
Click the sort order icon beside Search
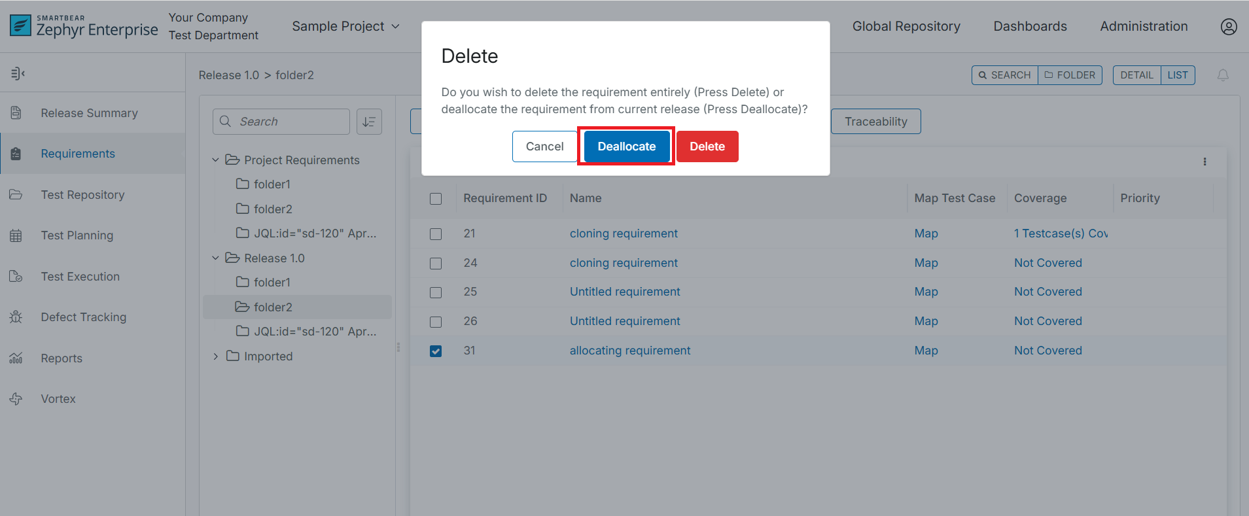pos(369,122)
